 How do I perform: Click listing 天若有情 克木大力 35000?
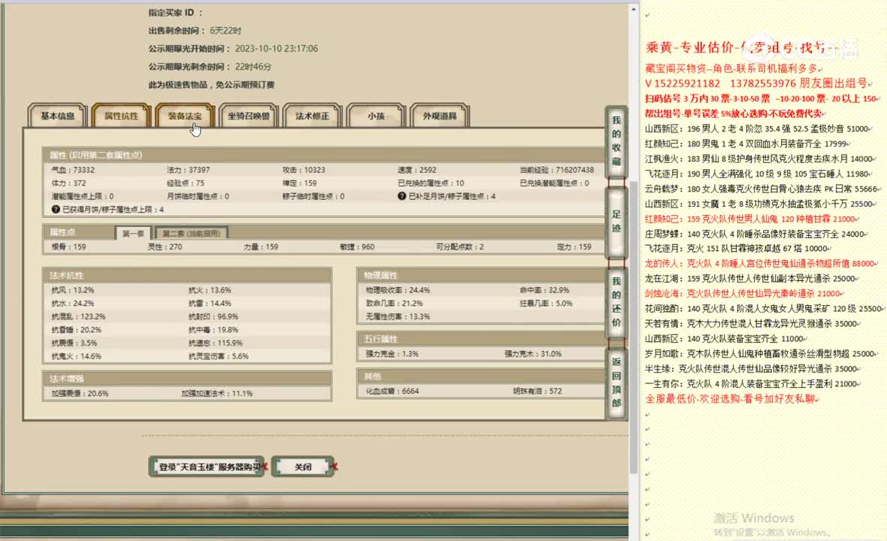tap(751, 323)
